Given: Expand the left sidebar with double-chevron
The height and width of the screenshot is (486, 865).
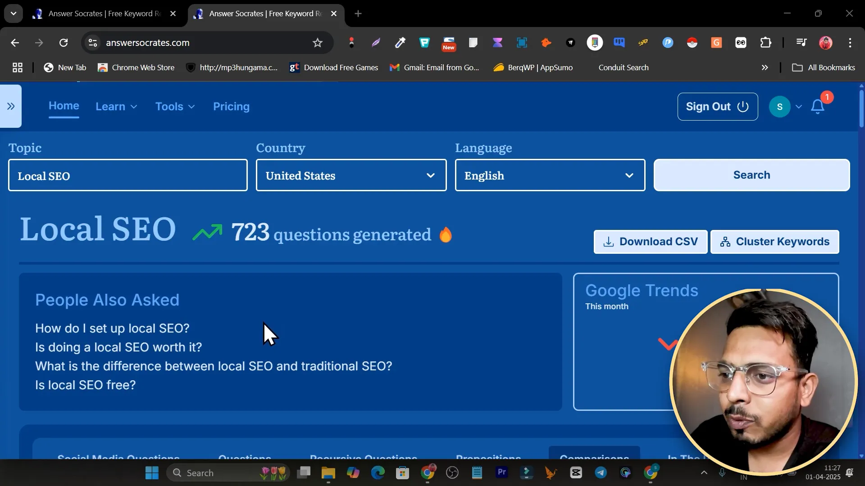Looking at the screenshot, I should tap(11, 106).
